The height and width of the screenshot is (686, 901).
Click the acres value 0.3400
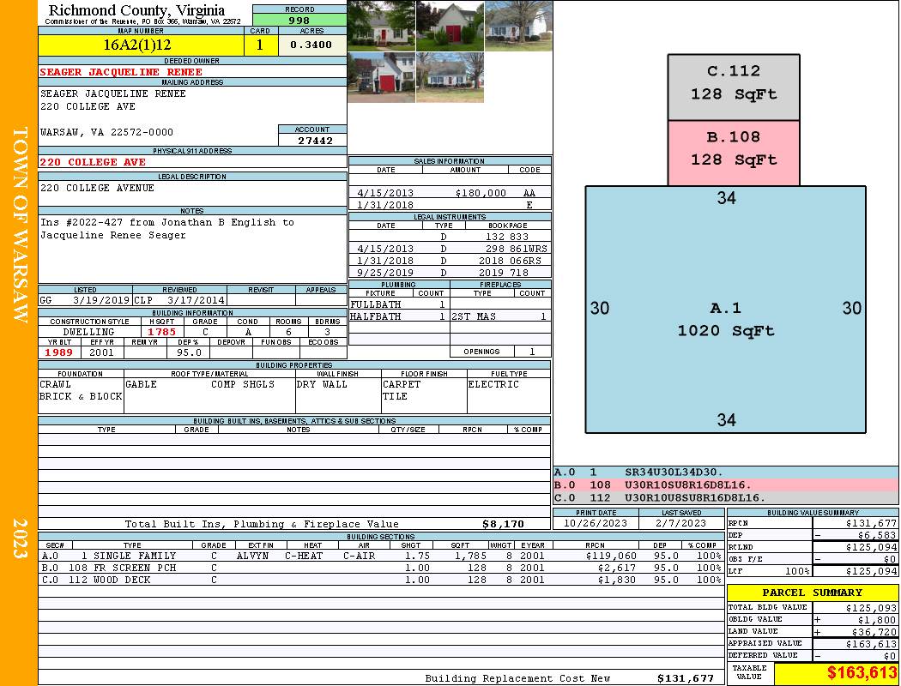point(311,45)
